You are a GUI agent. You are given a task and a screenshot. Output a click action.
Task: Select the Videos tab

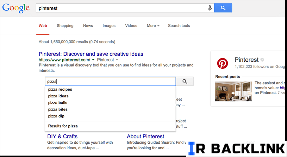pyautogui.click(x=131, y=26)
